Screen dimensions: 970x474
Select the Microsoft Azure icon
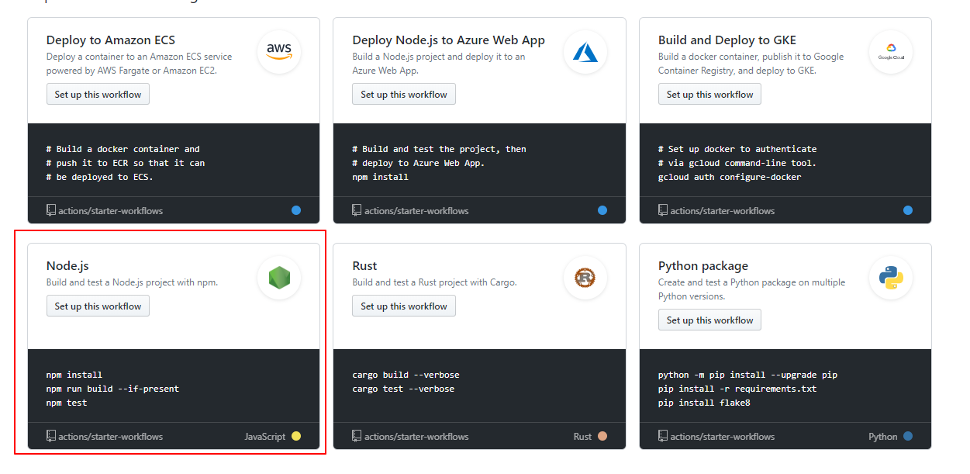[585, 52]
